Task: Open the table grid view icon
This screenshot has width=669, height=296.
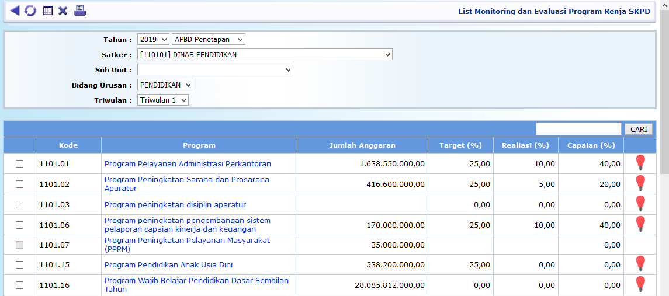Action: click(48, 11)
